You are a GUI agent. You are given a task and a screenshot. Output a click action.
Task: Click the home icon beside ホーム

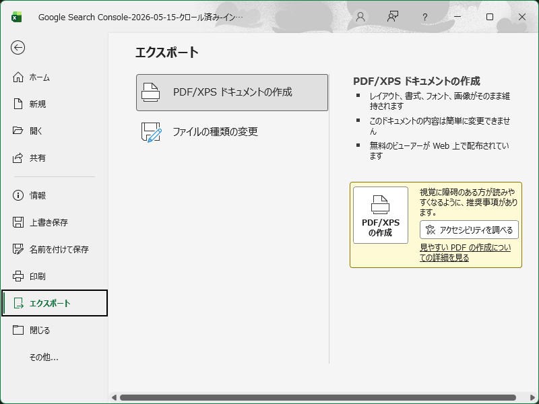click(x=18, y=77)
